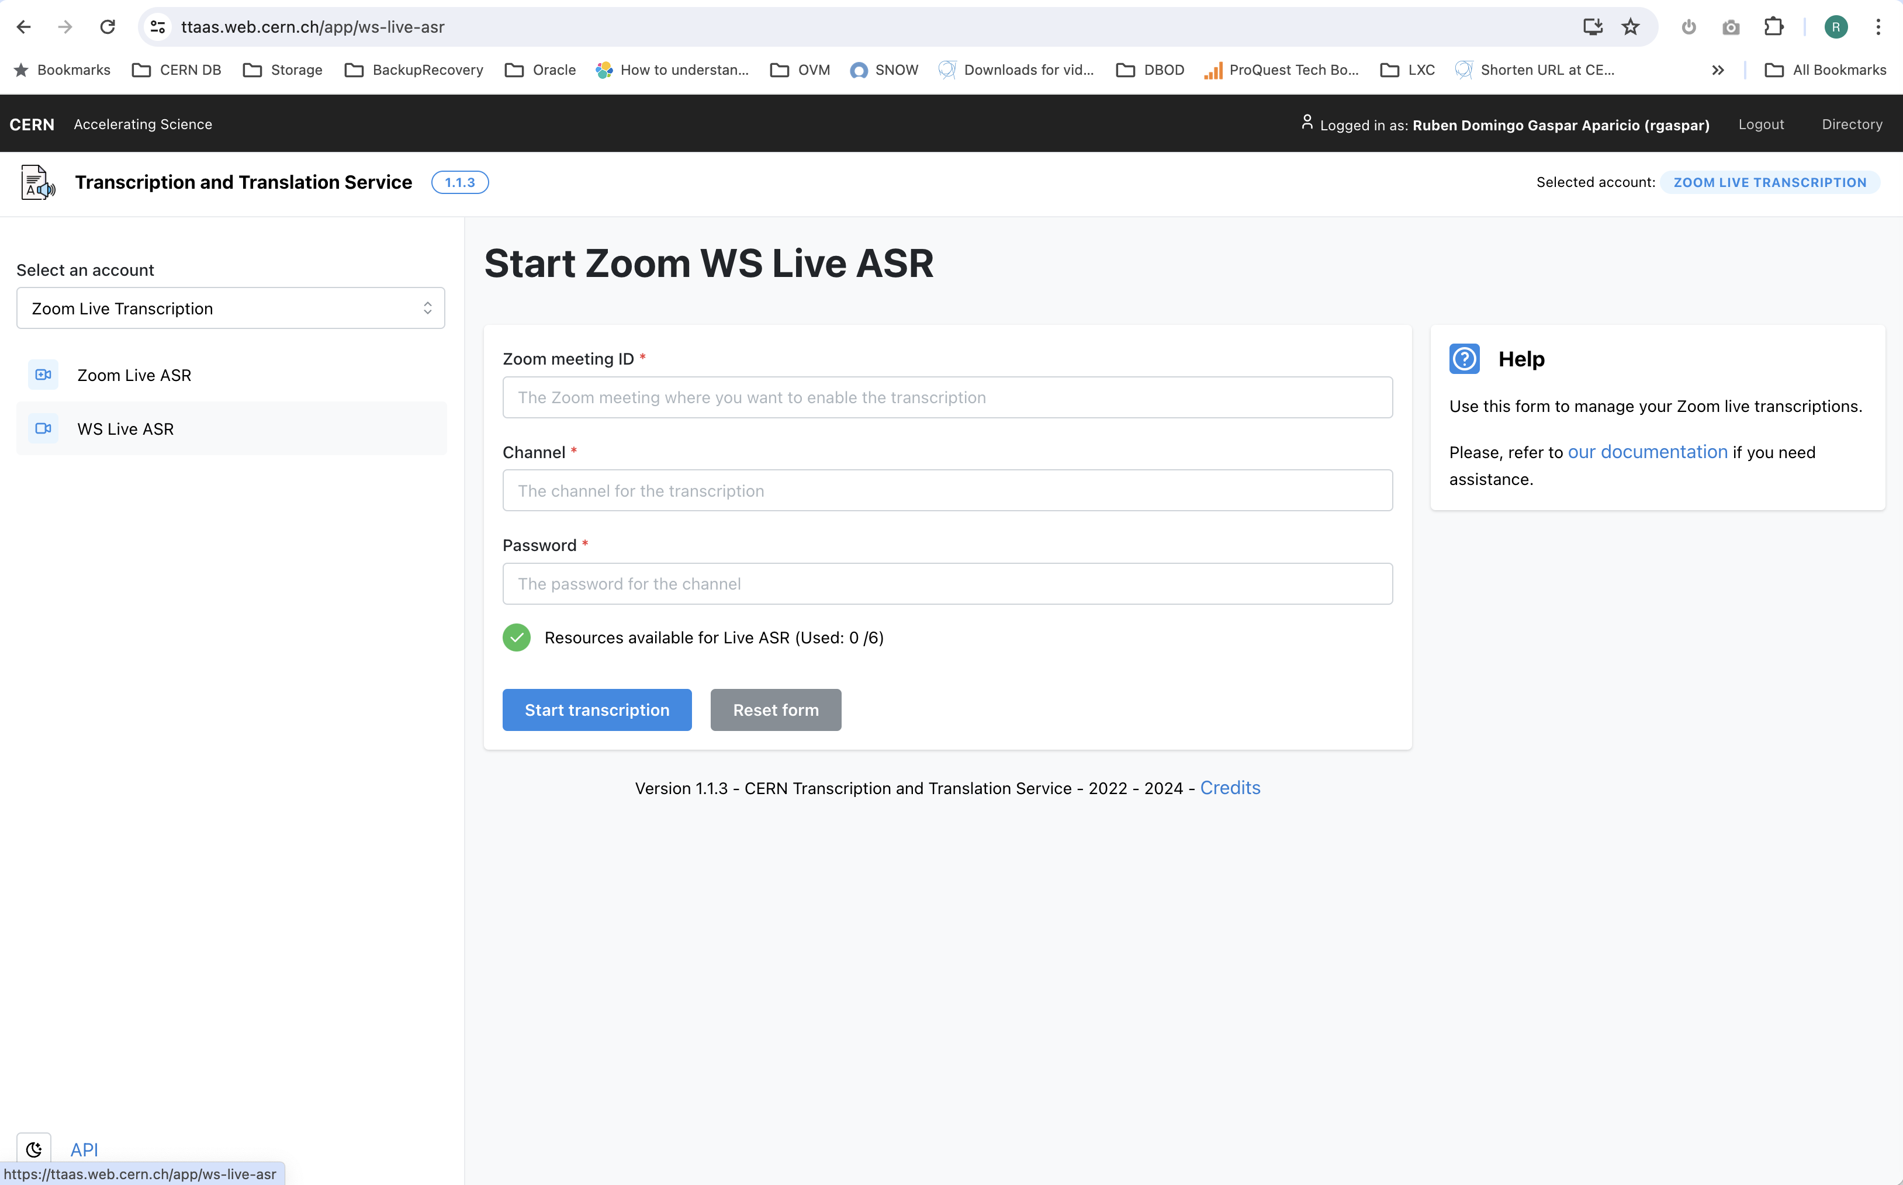
Task: Expand the Select an account dropdown
Action: 230,308
